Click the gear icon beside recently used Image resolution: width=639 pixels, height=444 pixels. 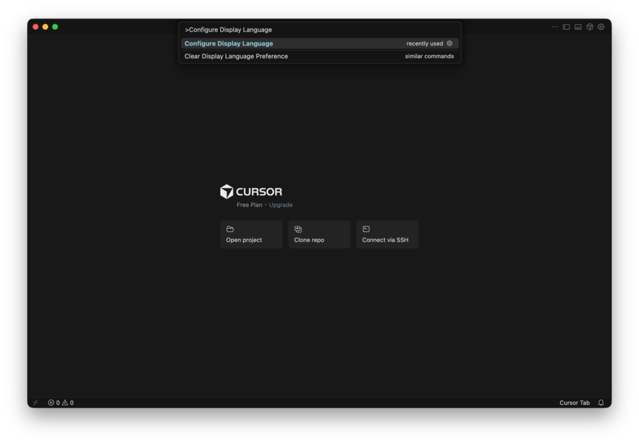[x=449, y=44]
